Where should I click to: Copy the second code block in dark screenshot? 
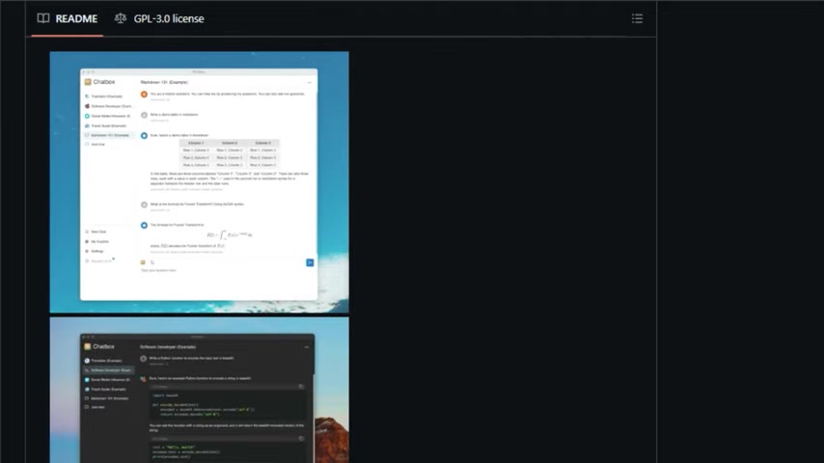301,438
